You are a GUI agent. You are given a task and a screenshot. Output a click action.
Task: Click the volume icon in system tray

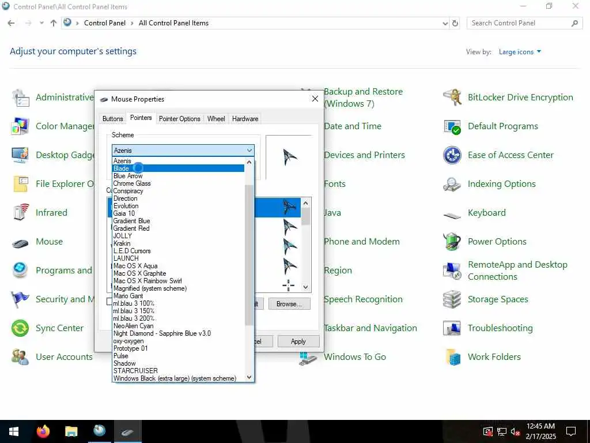(515, 431)
